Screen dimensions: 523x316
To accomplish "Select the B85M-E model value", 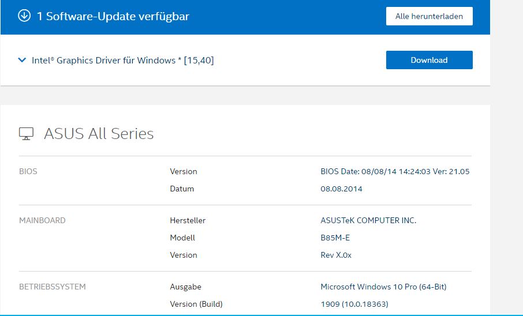I will [x=335, y=238].
